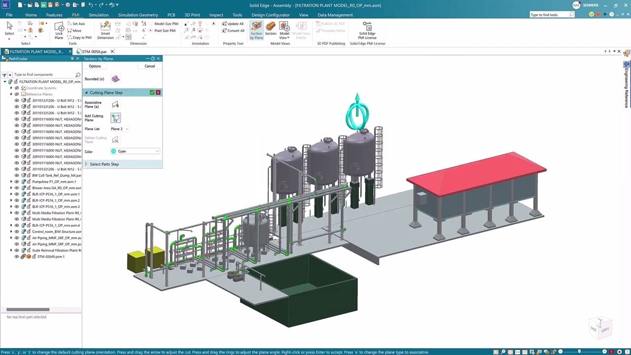Click the Options button in Section by Plane
The width and height of the screenshot is (631, 355).
[95, 66]
